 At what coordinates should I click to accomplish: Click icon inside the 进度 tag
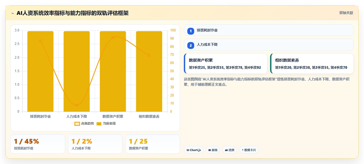click(x=226, y=150)
